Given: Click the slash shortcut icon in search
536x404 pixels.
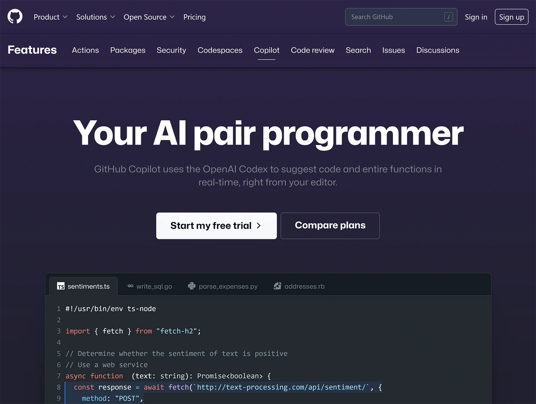Looking at the screenshot, I should (448, 17).
